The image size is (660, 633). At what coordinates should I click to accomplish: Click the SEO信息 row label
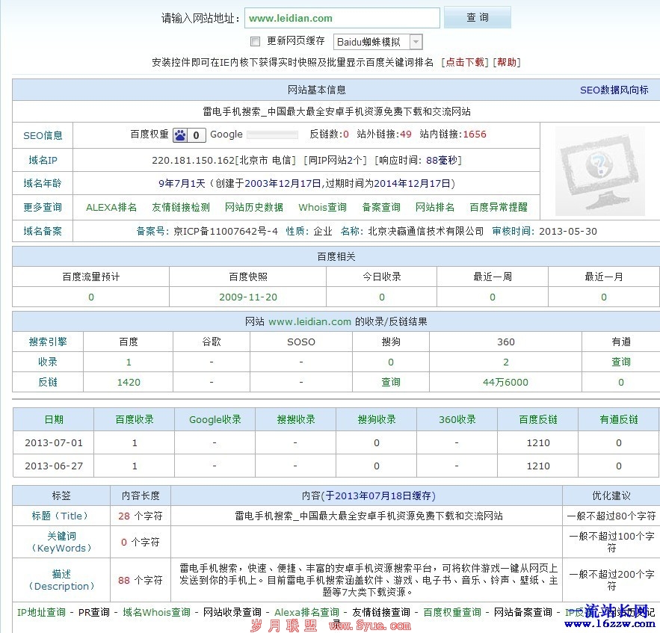coord(43,135)
